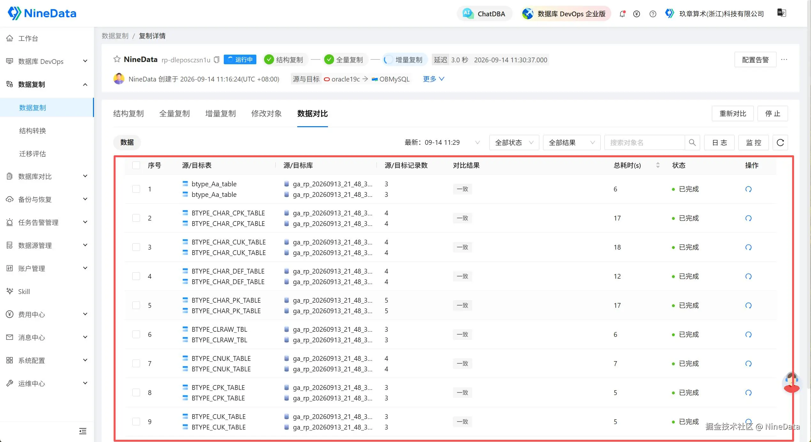The height and width of the screenshot is (442, 811).
Task: Click the search magnifier icon
Action: click(692, 143)
